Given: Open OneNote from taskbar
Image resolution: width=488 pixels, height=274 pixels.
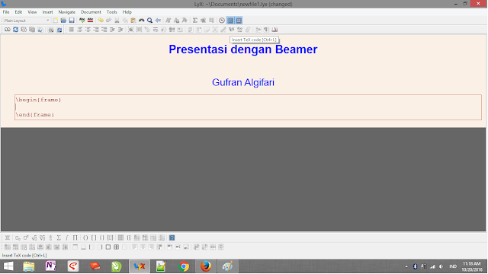Looking at the screenshot, I should 50,266.
